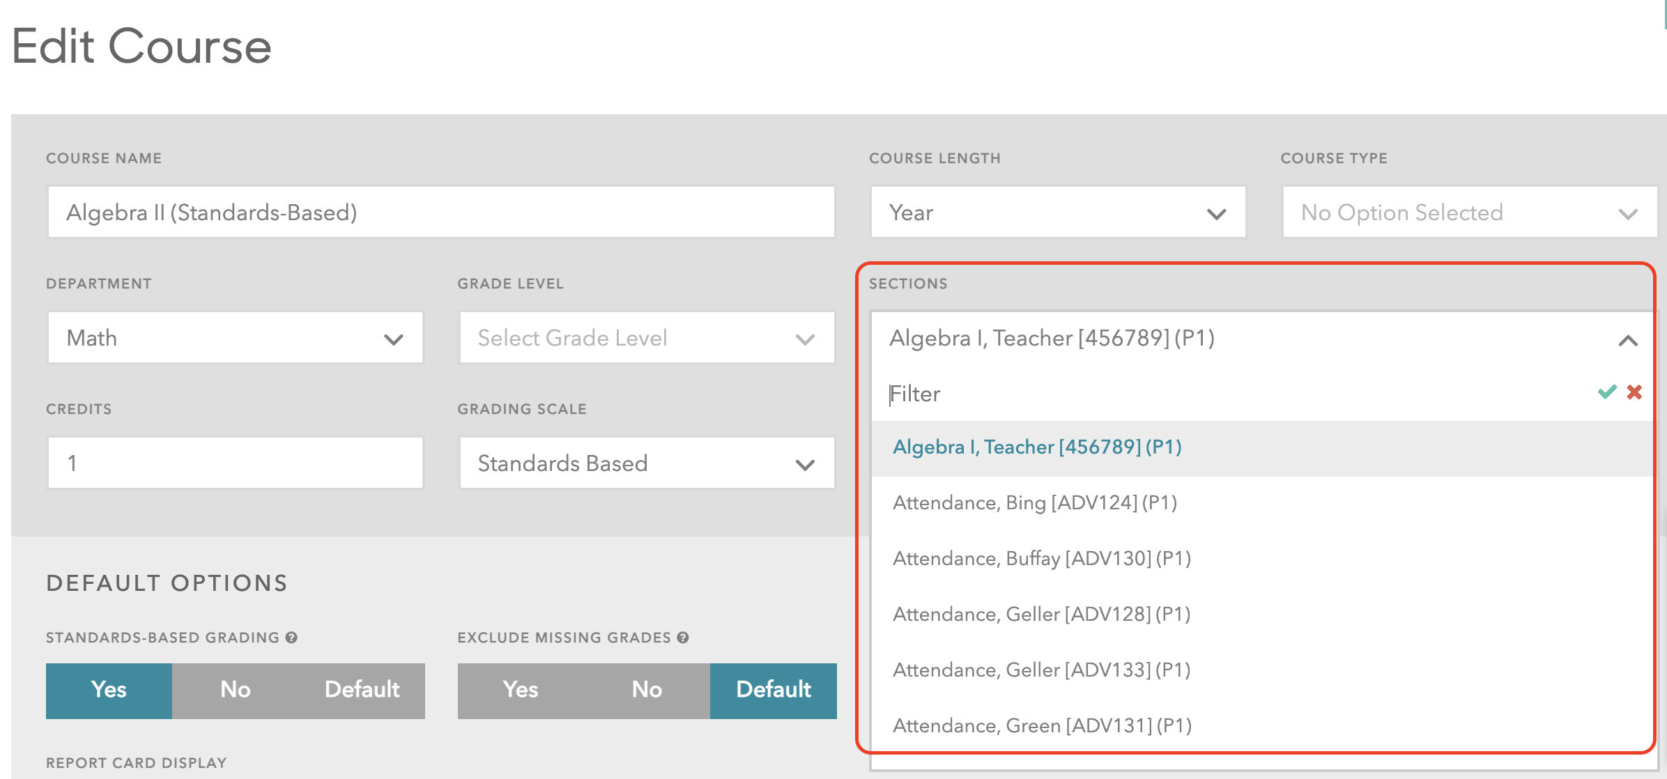The width and height of the screenshot is (1667, 779).
Task: Choose Attendance, Buffay [ADV130] section option
Action: point(1041,559)
